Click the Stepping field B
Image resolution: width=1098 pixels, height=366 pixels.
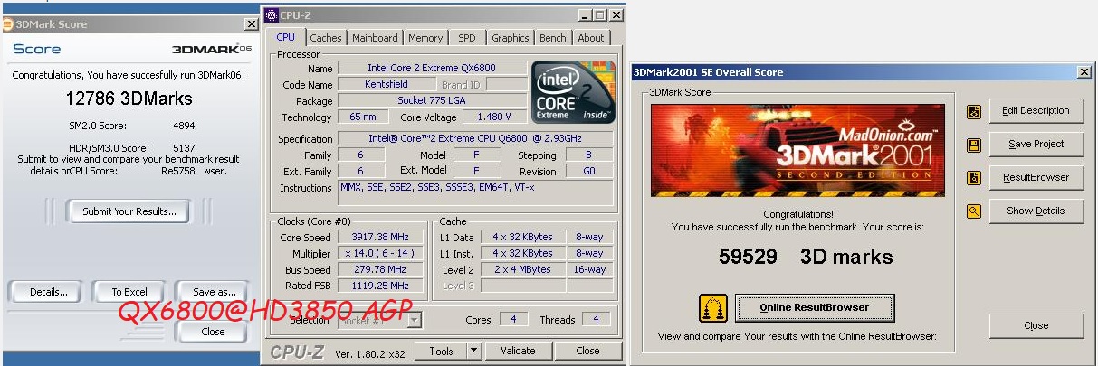tap(589, 155)
